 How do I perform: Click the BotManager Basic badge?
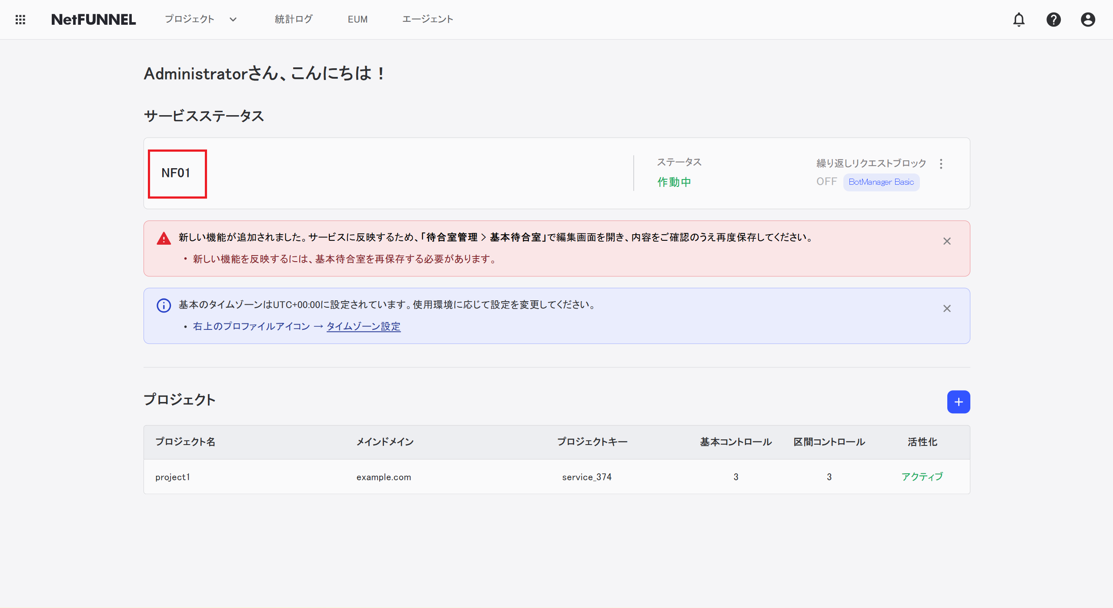click(881, 182)
